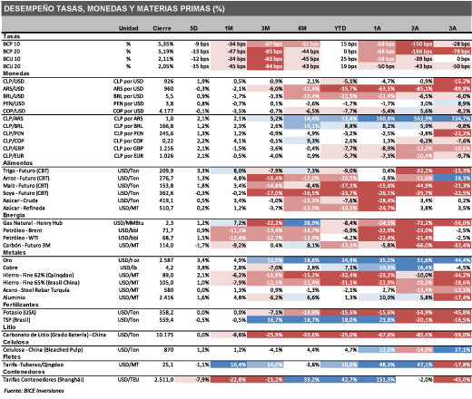Select the Metales section label
The height and width of the screenshot is (399, 472).
(15, 252)
